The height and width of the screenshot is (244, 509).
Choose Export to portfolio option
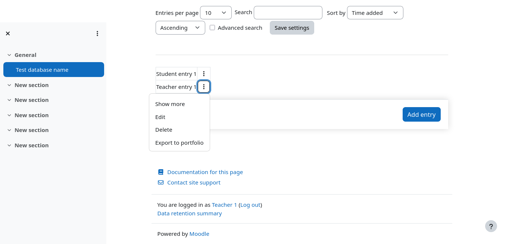[x=179, y=143]
